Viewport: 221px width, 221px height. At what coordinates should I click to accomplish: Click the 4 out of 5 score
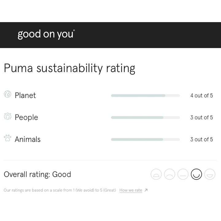[202, 95]
